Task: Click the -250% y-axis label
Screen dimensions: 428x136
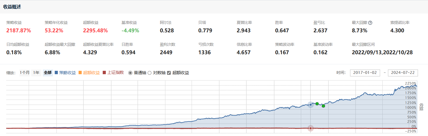Action: (x=411, y=131)
